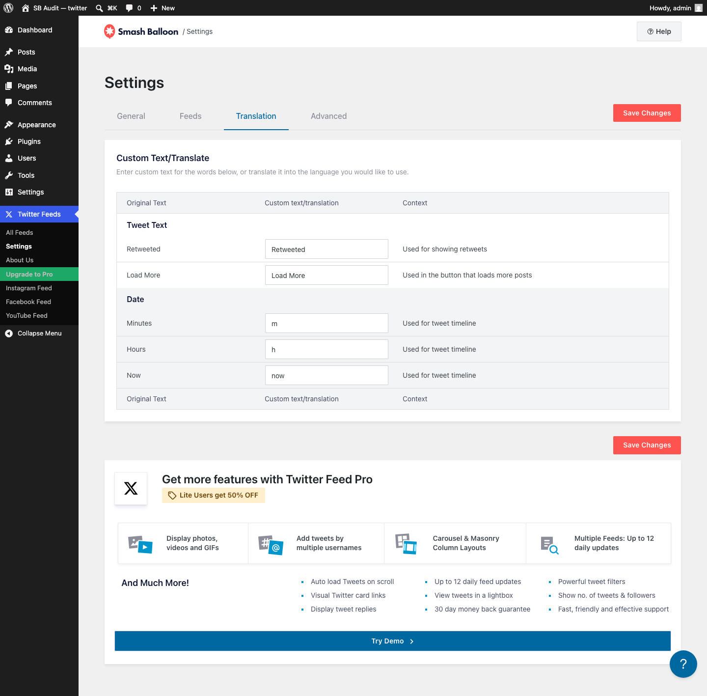Click the Smash Balloon logo icon
707x696 pixels.
click(109, 31)
